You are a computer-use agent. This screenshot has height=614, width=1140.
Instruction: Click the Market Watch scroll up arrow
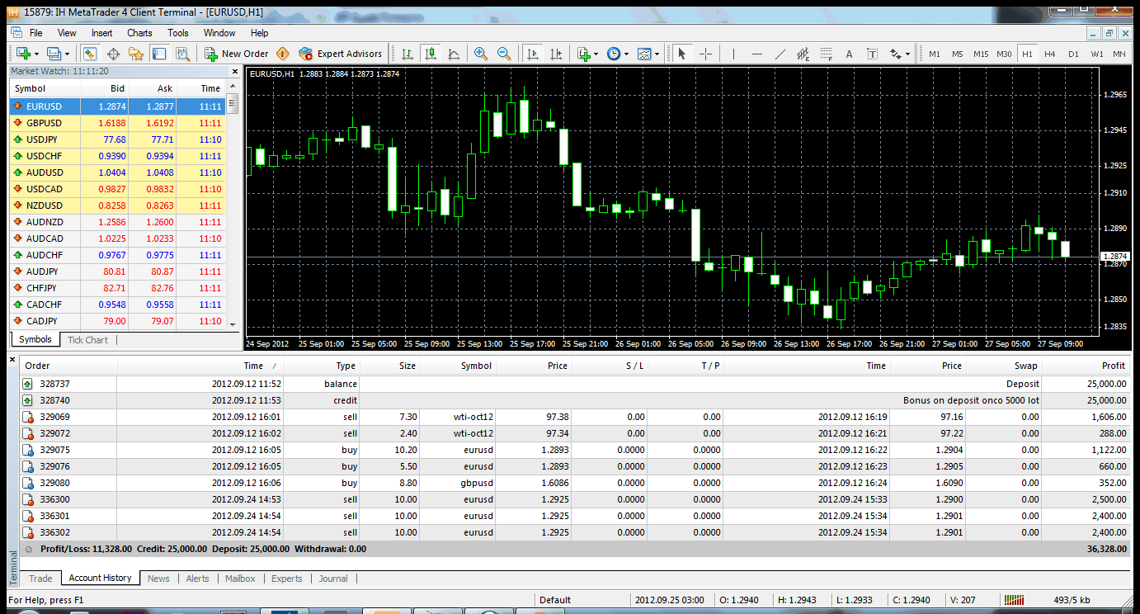[233, 87]
